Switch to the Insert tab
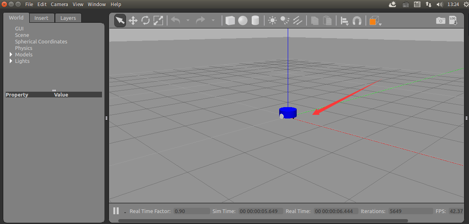 pyautogui.click(x=41, y=18)
